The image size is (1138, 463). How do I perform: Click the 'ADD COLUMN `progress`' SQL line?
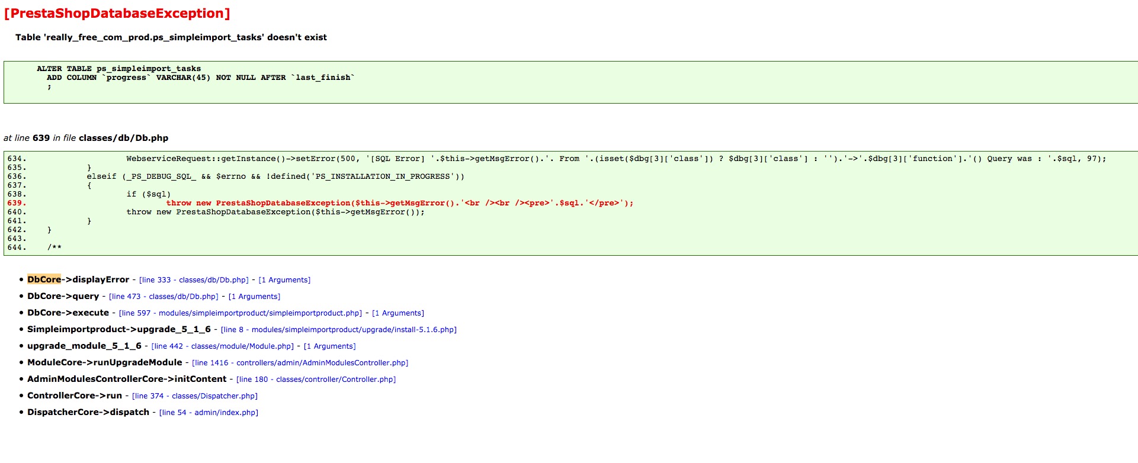201,78
